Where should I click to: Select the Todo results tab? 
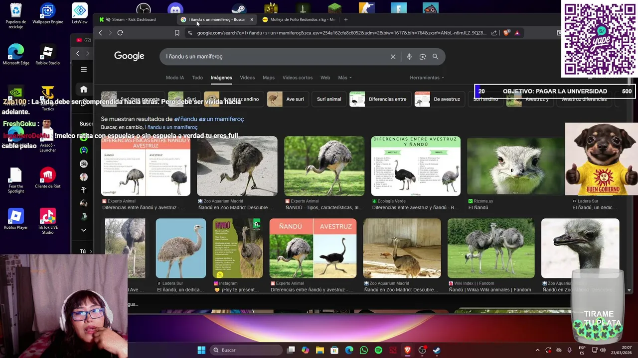tap(197, 78)
